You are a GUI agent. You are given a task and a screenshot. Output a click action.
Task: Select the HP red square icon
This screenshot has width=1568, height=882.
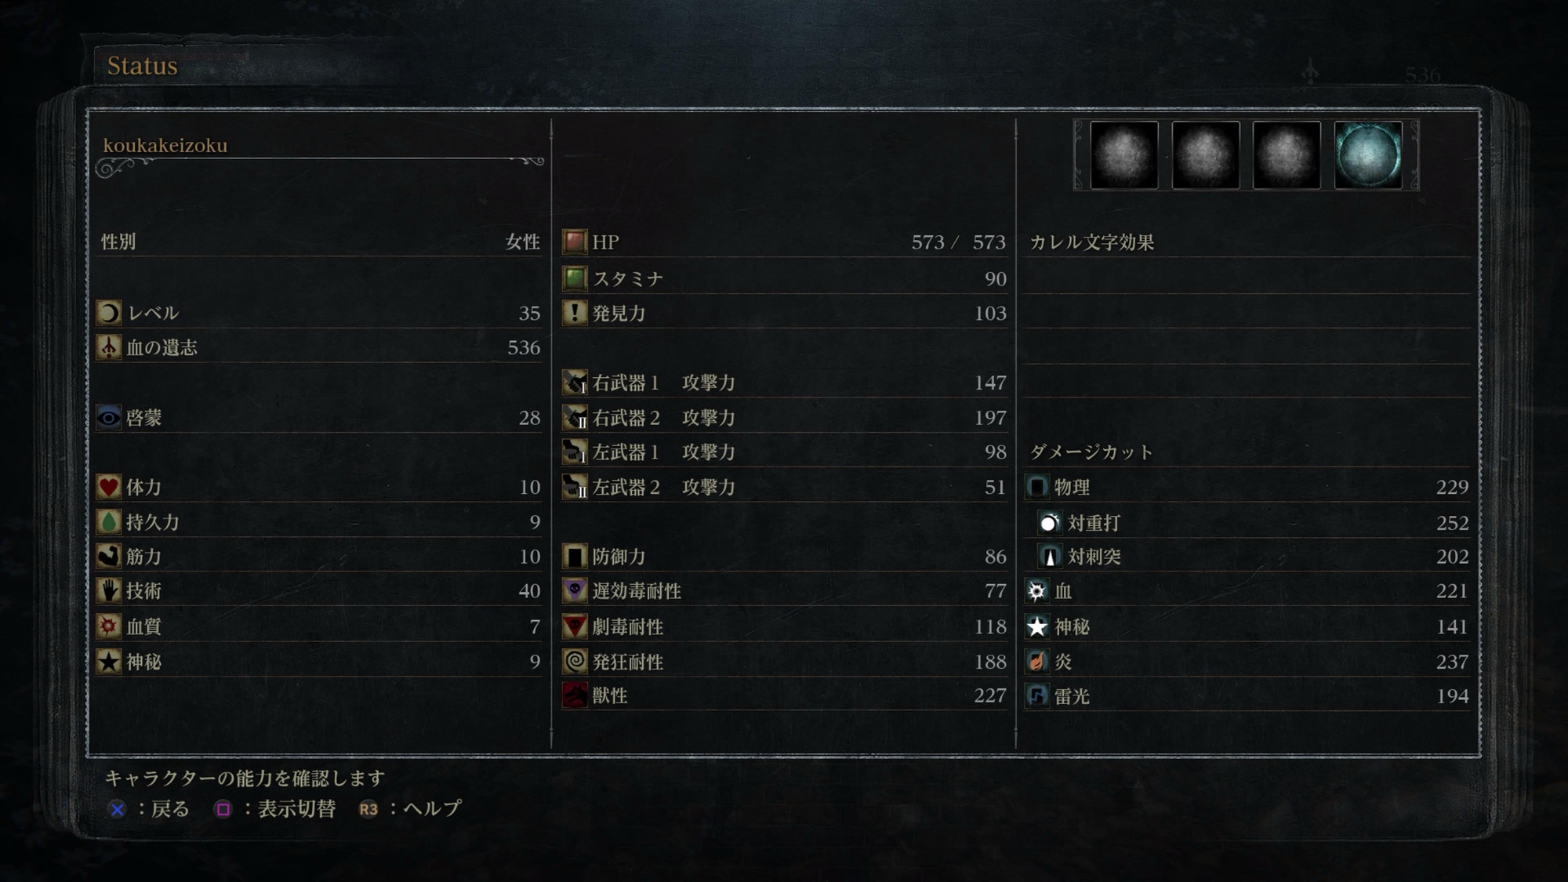(x=575, y=241)
